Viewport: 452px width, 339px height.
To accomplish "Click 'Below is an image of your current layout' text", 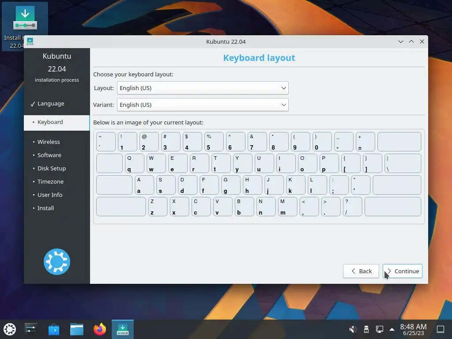I will coord(148,123).
